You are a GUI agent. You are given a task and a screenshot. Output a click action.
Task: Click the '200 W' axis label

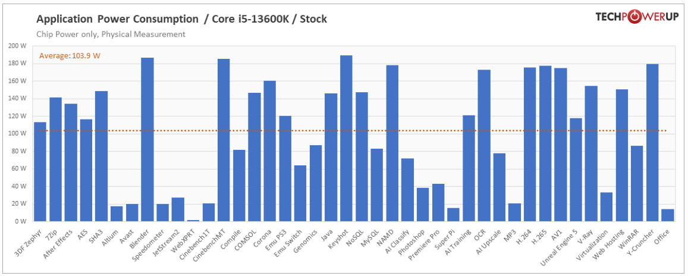click(18, 46)
